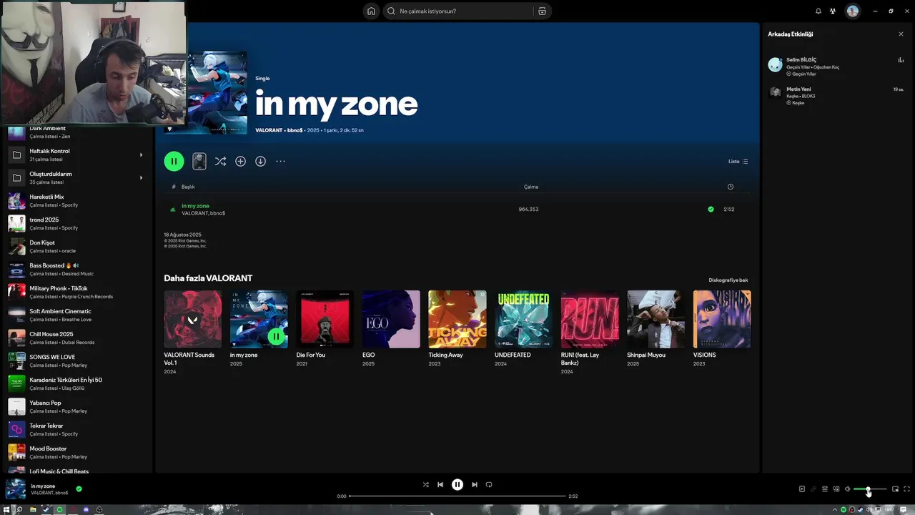Open Selim BİLGİÇ friend activity entry
The width and height of the screenshot is (915, 515).
836,66
